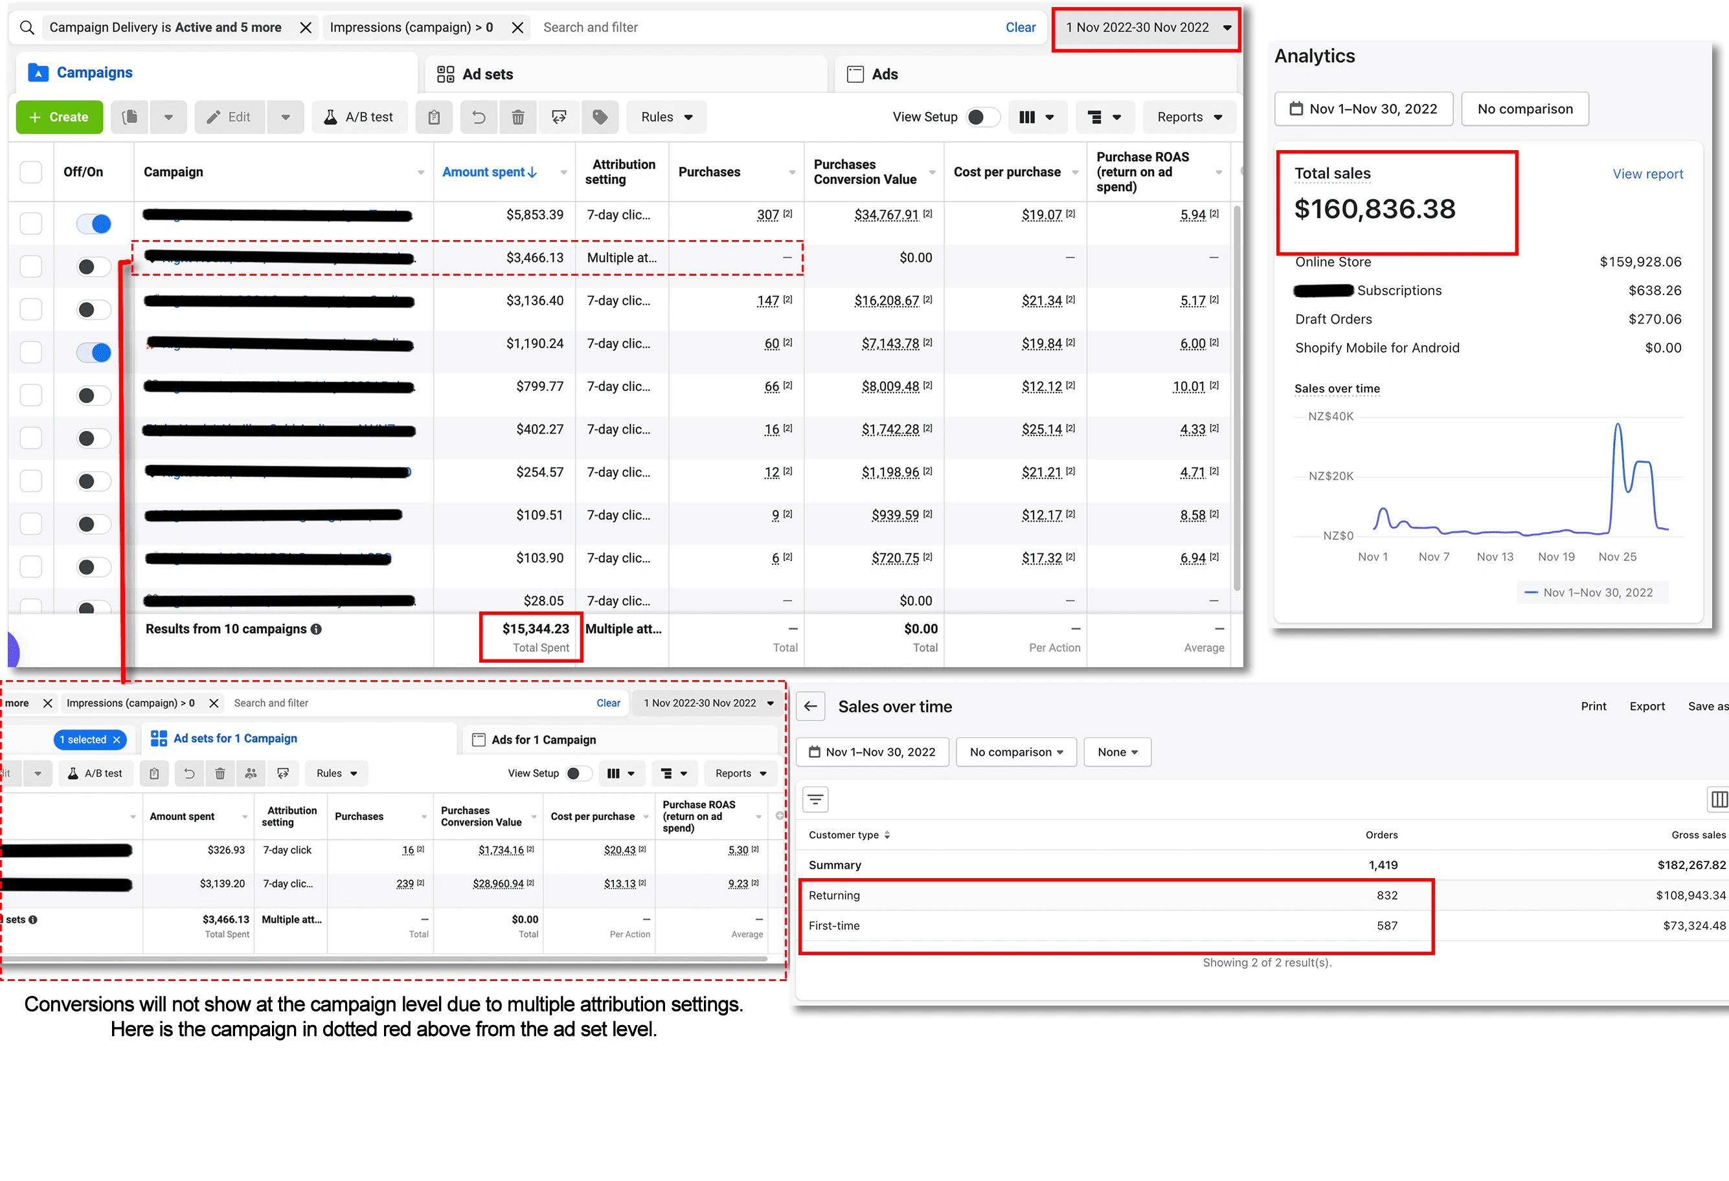This screenshot has height=1181, width=1729.
Task: Click the tag/label icon in toolbar
Action: [x=600, y=116]
